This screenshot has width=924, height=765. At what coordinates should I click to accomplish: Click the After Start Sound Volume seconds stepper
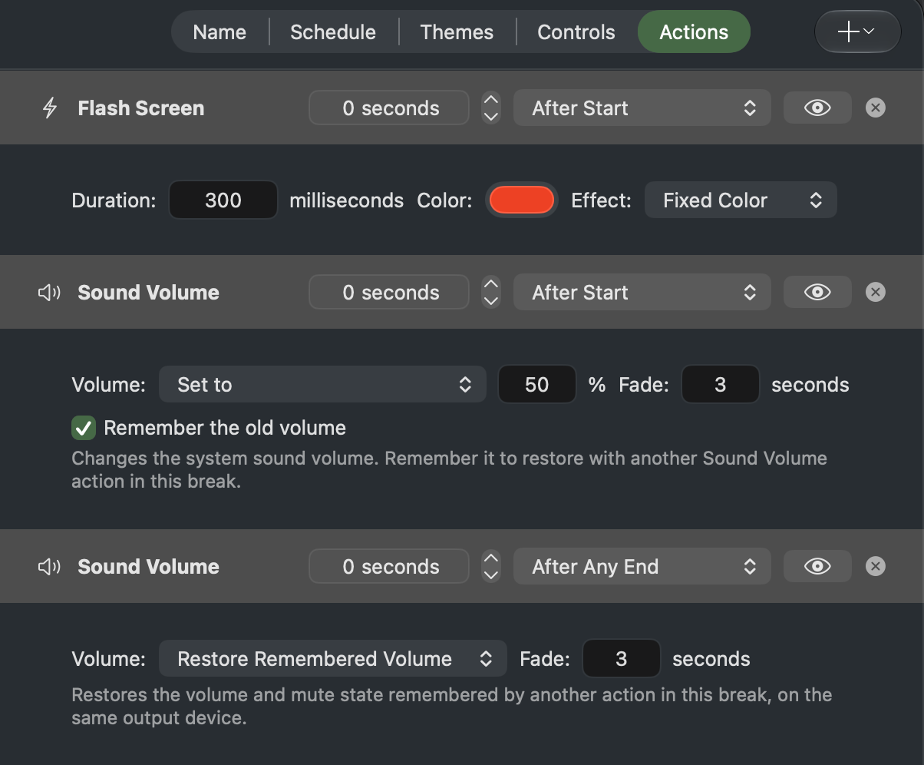491,293
